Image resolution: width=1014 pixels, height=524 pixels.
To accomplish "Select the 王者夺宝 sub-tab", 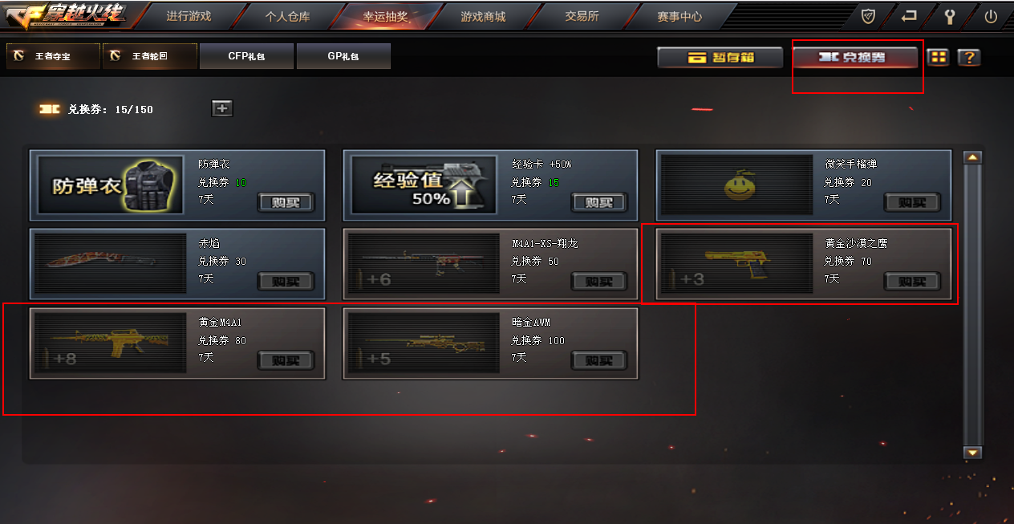I will click(x=53, y=56).
